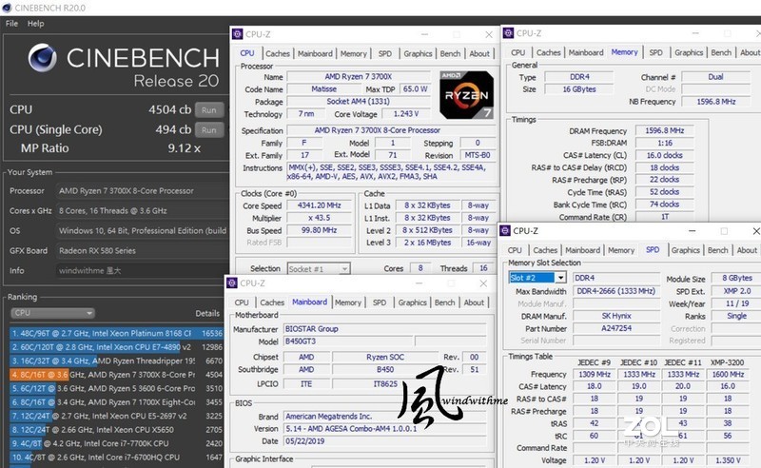Switch to Caches tab in the CPU window
The image size is (761, 468).
coord(278,54)
